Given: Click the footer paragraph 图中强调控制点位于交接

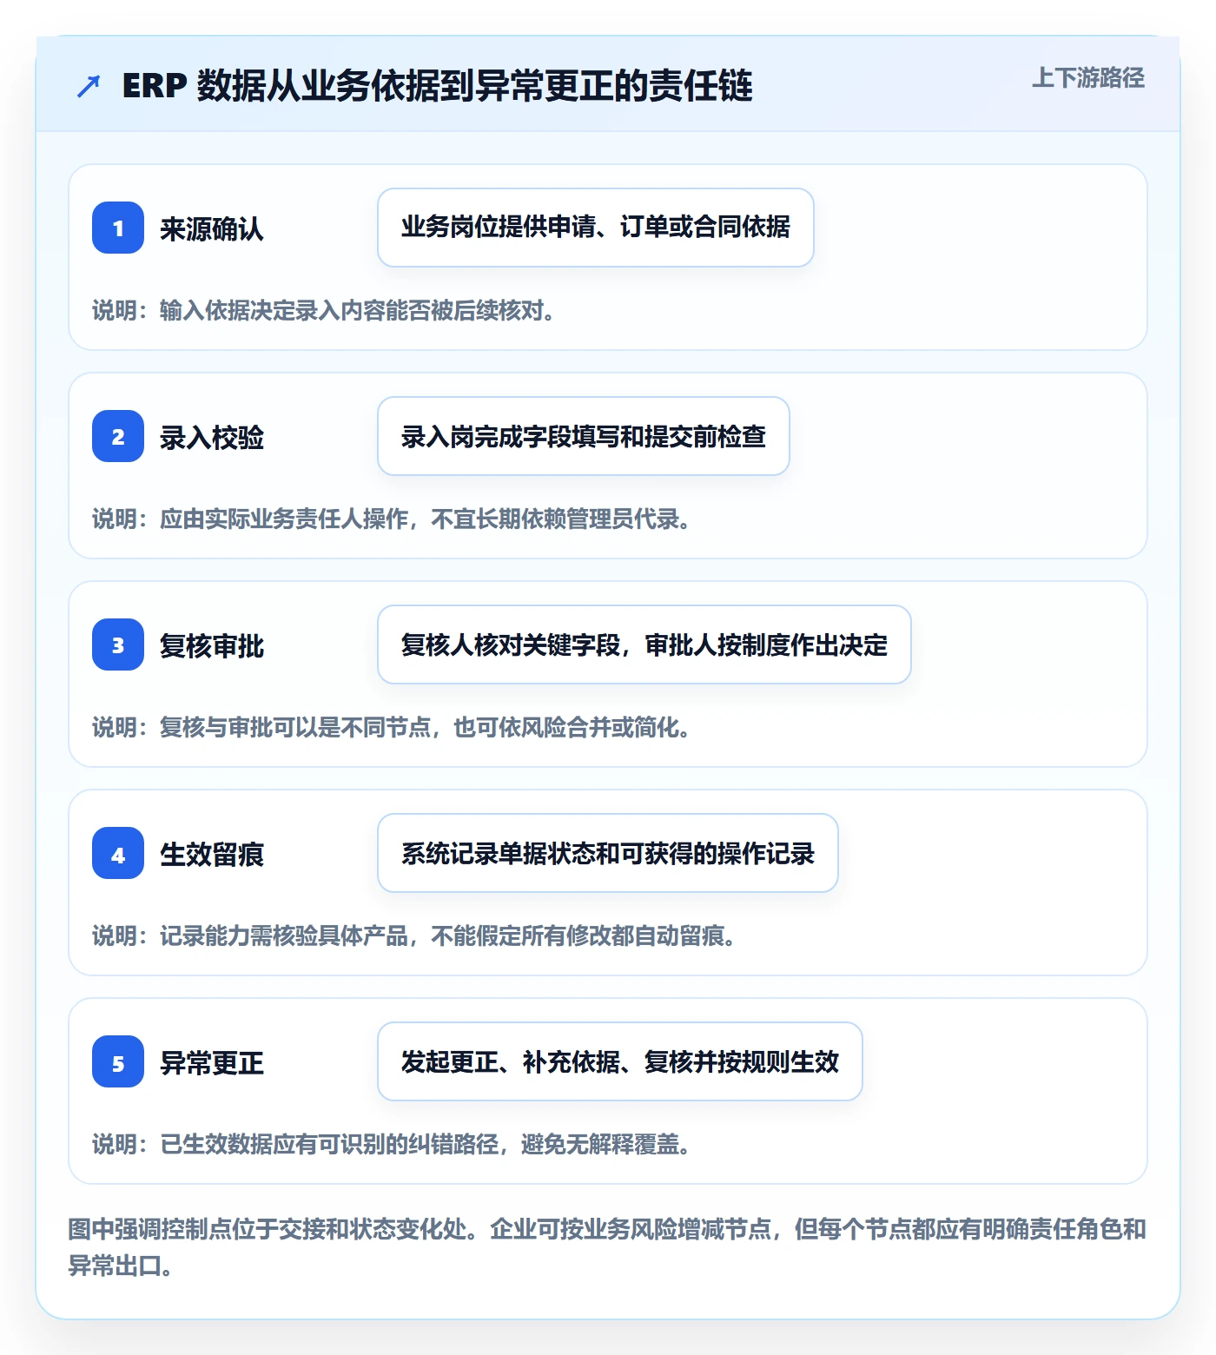Looking at the screenshot, I should point(607,1247).
